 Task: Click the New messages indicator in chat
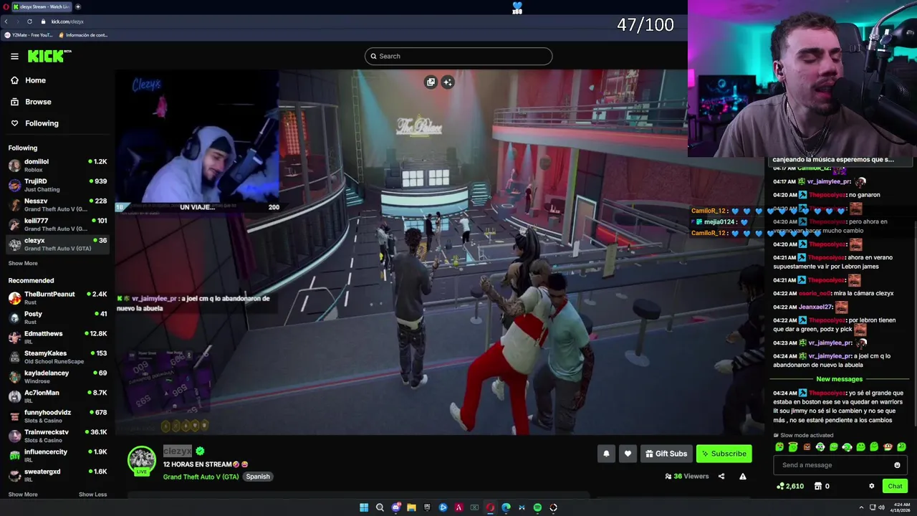pos(839,379)
